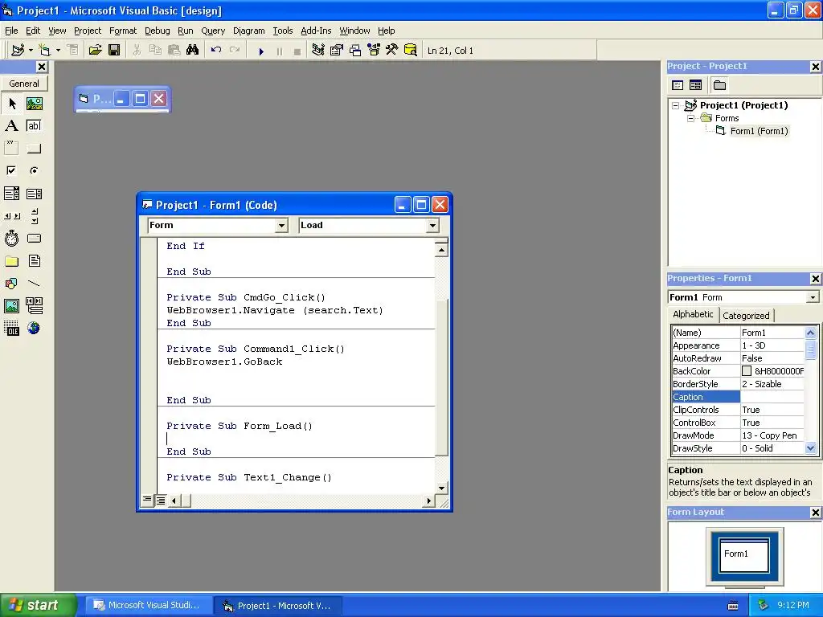Viewport: 823px width, 617px height.
Task: Select the CheckBox control tool
Action: pos(11,170)
